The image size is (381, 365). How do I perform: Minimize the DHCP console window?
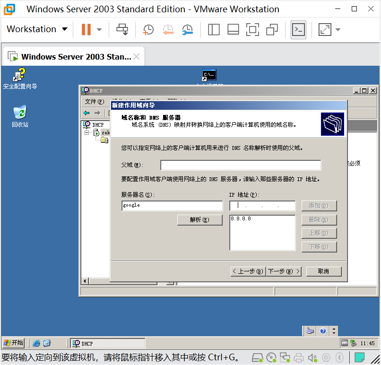coord(356,91)
